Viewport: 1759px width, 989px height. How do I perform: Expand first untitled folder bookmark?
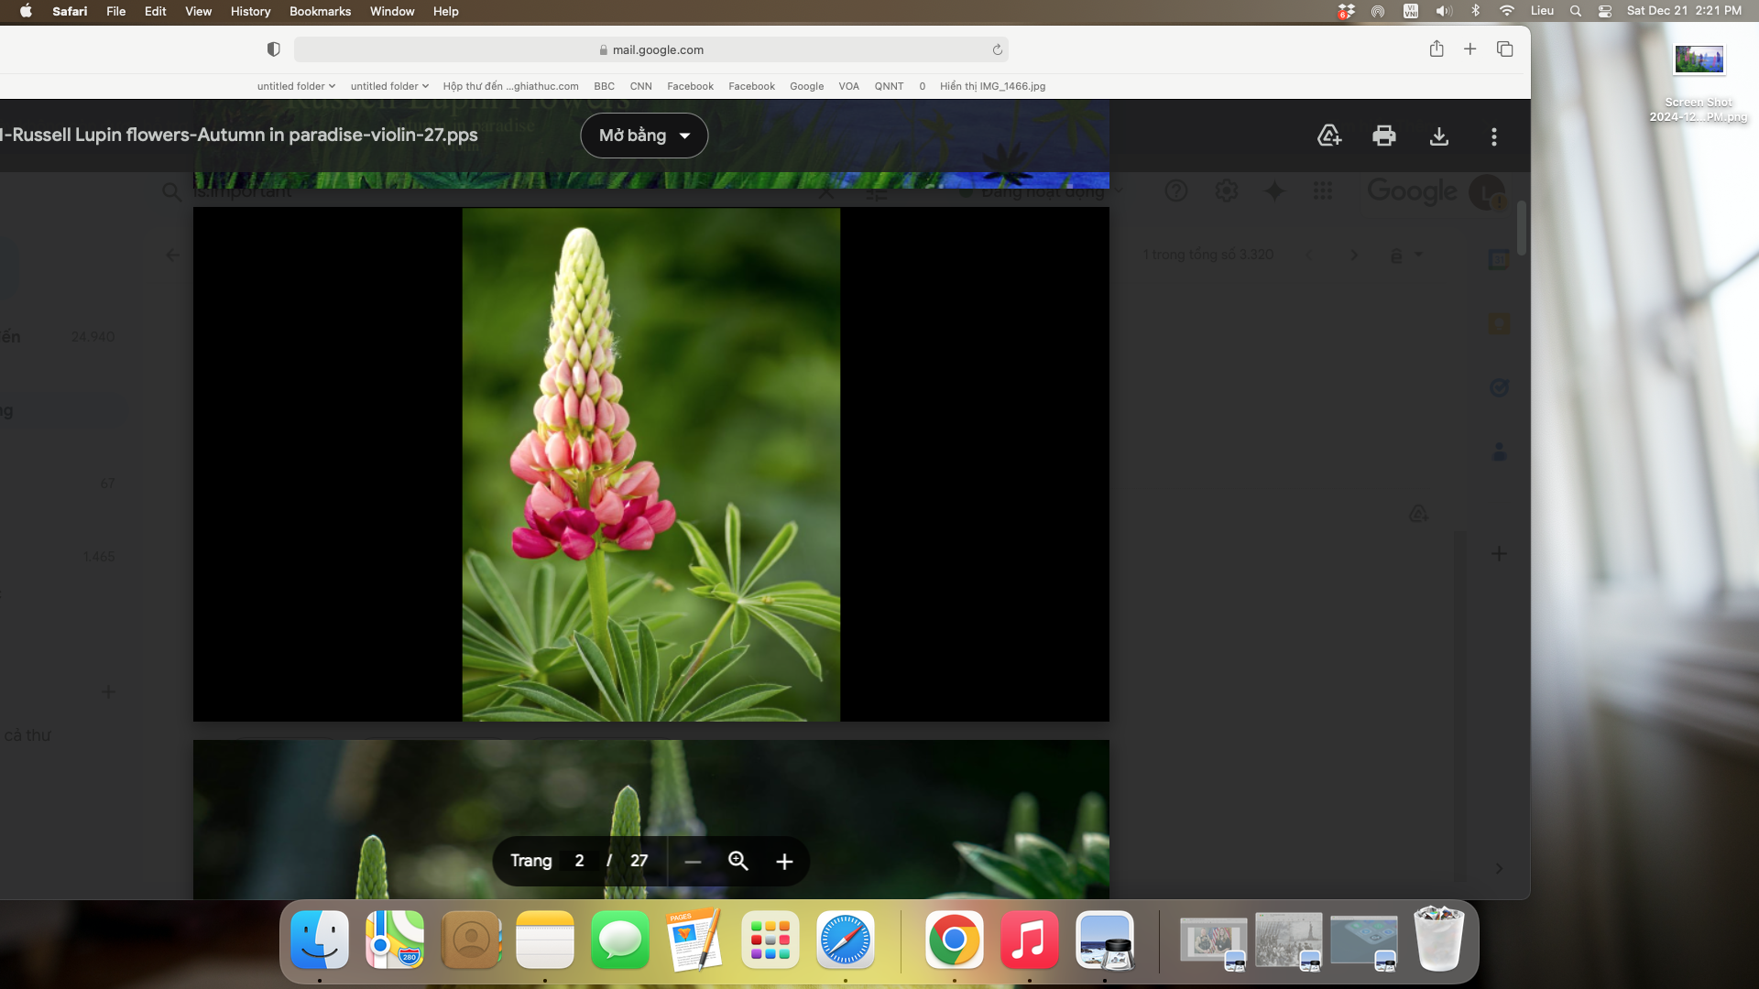click(296, 86)
